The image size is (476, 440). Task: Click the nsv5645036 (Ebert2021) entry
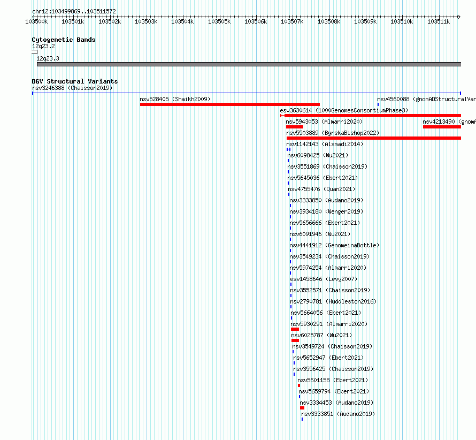323,178
